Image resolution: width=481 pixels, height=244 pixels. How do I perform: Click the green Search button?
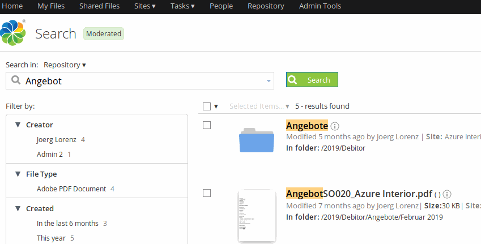click(x=312, y=80)
